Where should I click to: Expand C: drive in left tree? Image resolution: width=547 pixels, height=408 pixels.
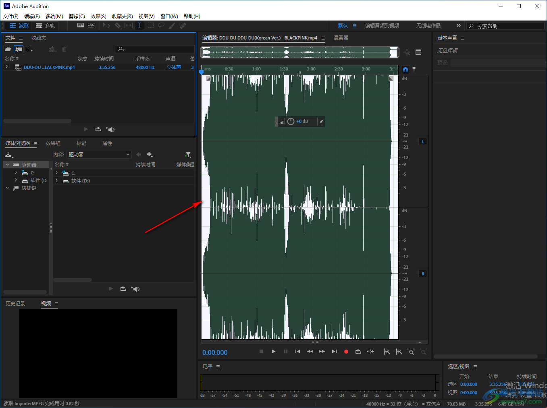coord(16,172)
